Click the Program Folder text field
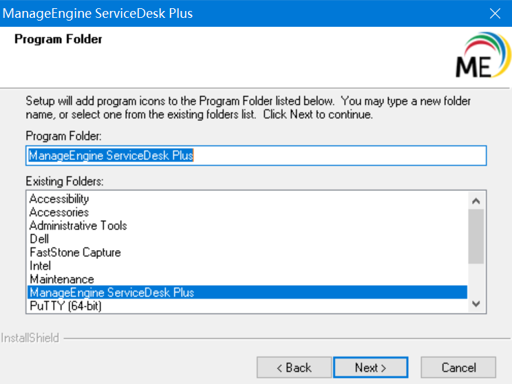This screenshot has height=384, width=512. (256, 156)
